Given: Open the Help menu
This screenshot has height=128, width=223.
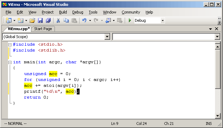Looking at the screenshot, I should click(149, 12).
